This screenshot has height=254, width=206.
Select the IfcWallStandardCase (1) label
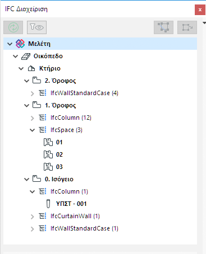point(84,228)
